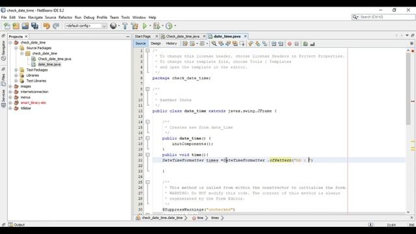Start macro recording with the red circle icon

tap(289, 44)
